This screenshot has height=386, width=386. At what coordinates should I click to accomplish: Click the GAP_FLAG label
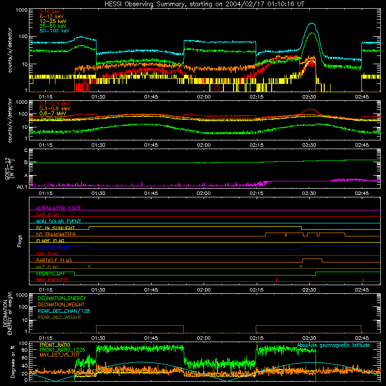[47, 215]
